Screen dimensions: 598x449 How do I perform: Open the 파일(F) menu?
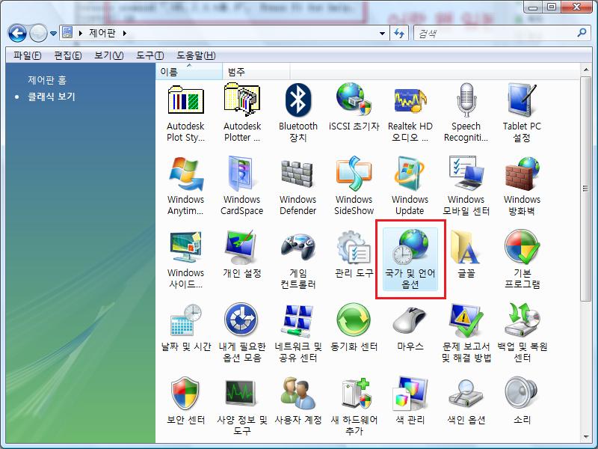click(x=28, y=55)
